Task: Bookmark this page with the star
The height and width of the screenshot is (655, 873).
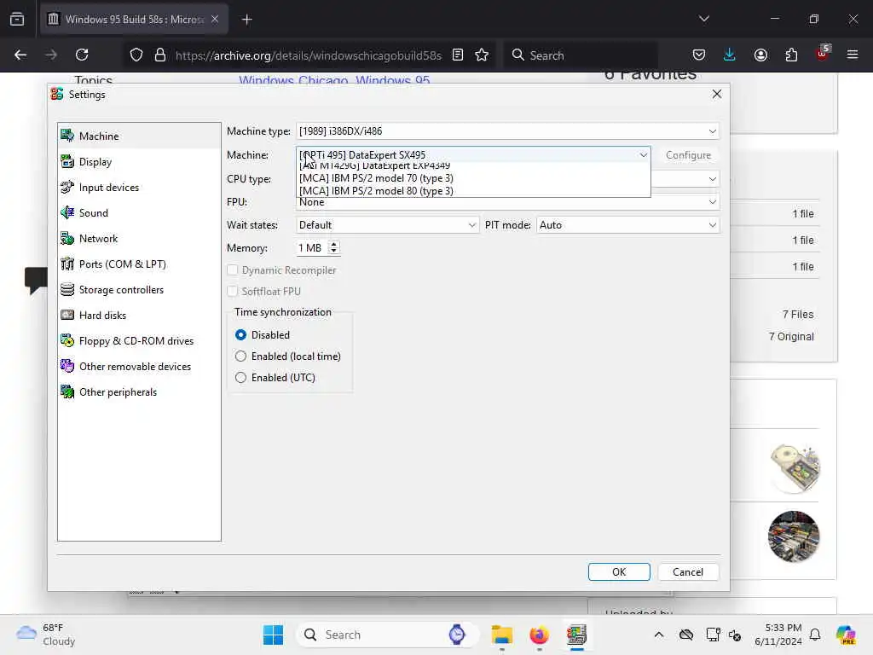Action: pyautogui.click(x=482, y=55)
